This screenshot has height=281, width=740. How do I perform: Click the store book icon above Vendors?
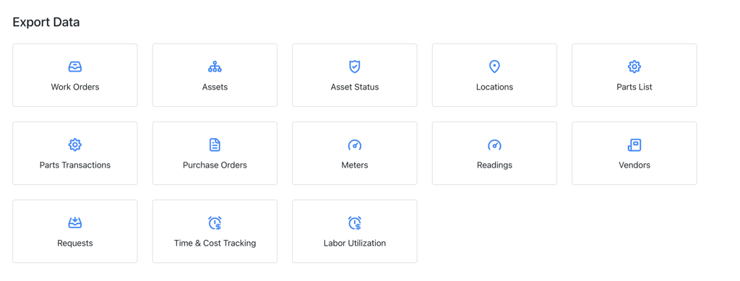click(x=634, y=145)
